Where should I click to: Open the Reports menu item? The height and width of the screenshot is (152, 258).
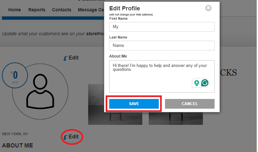tap(37, 10)
